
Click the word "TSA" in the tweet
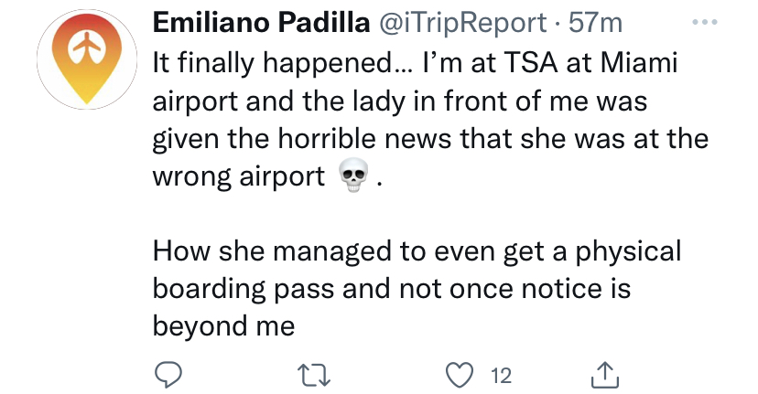pyautogui.click(x=530, y=63)
